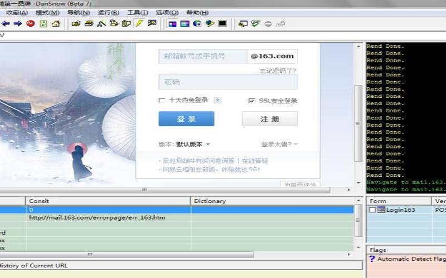Go back with the blue left arrow
The width and height of the screenshot is (446, 278).
click(6, 23)
